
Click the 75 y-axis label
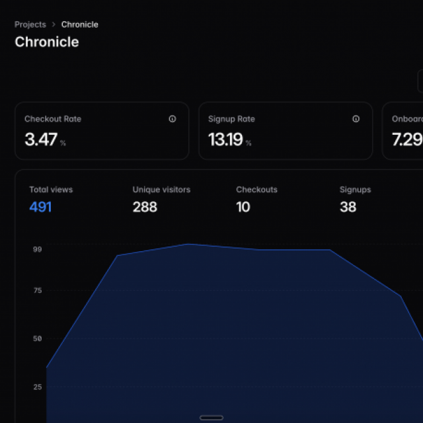pos(38,291)
